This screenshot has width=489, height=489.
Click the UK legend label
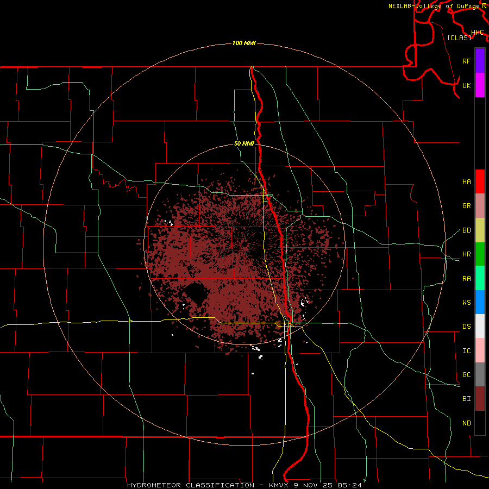[x=466, y=85]
